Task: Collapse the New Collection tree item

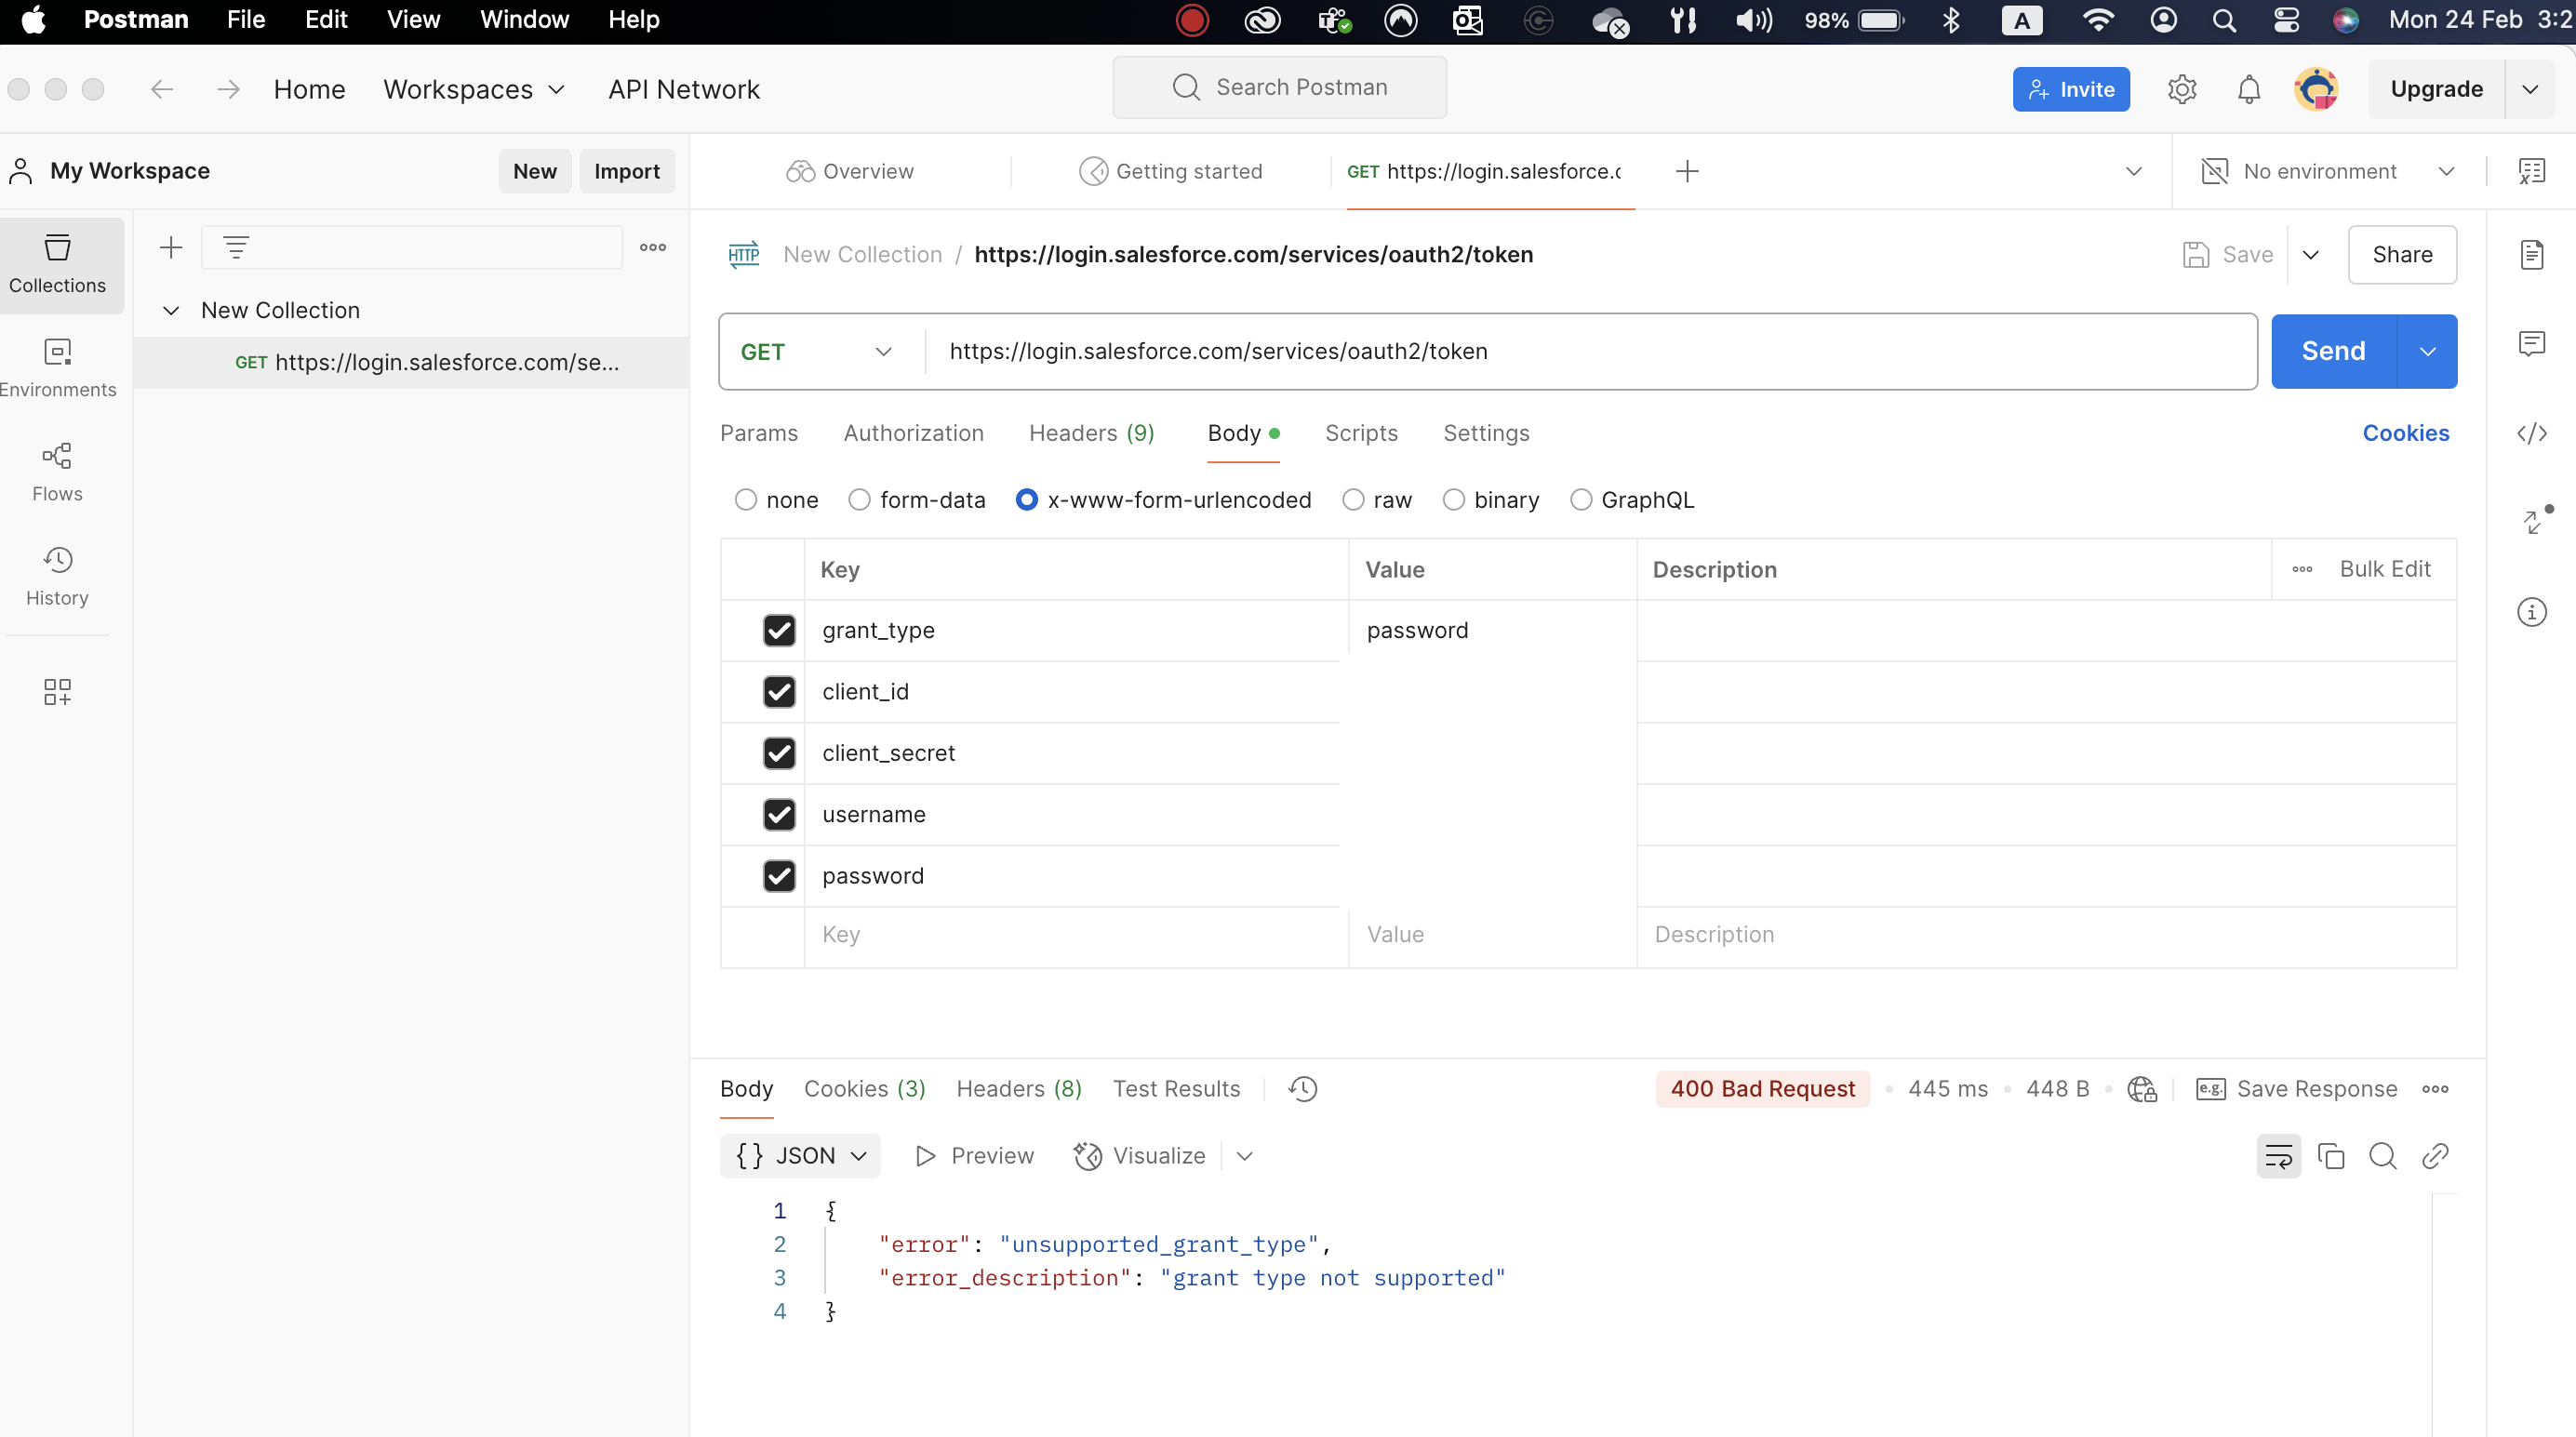Action: 171,310
